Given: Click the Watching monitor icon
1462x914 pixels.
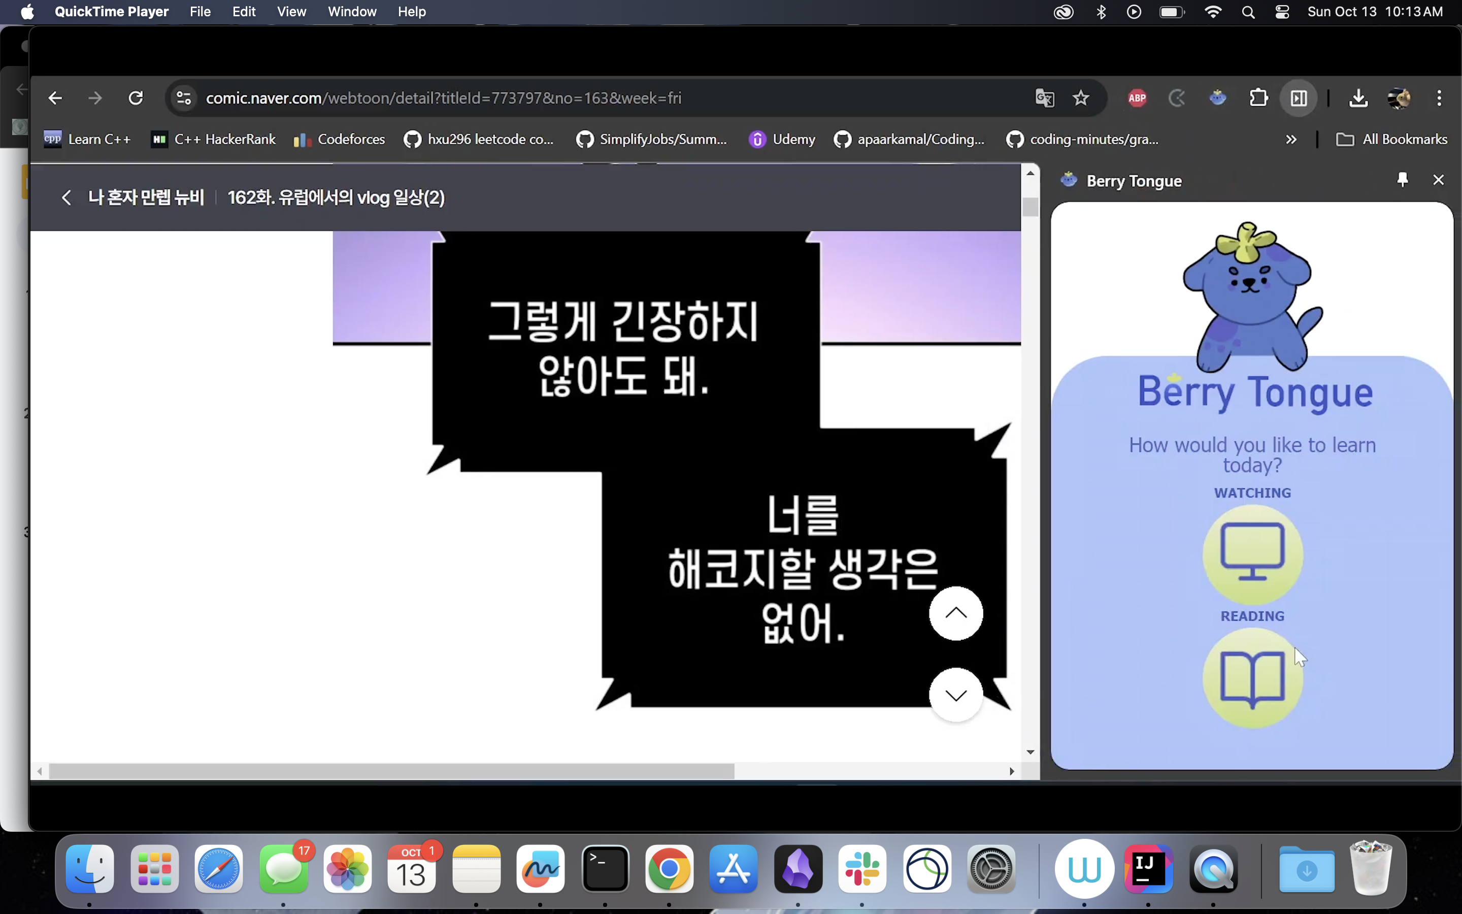Looking at the screenshot, I should [x=1252, y=553].
